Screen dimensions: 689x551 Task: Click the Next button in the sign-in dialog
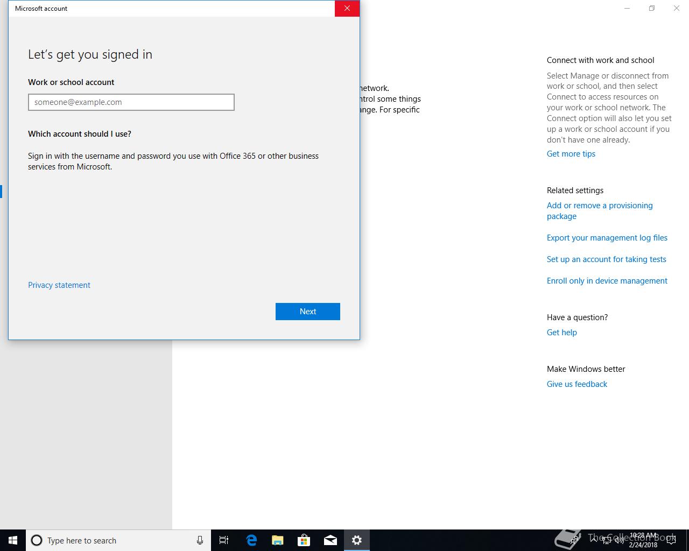pyautogui.click(x=308, y=312)
